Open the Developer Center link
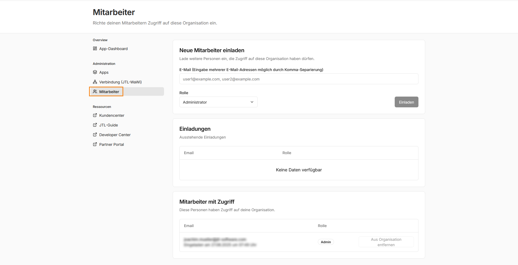This screenshot has height=265, width=518. [x=115, y=135]
